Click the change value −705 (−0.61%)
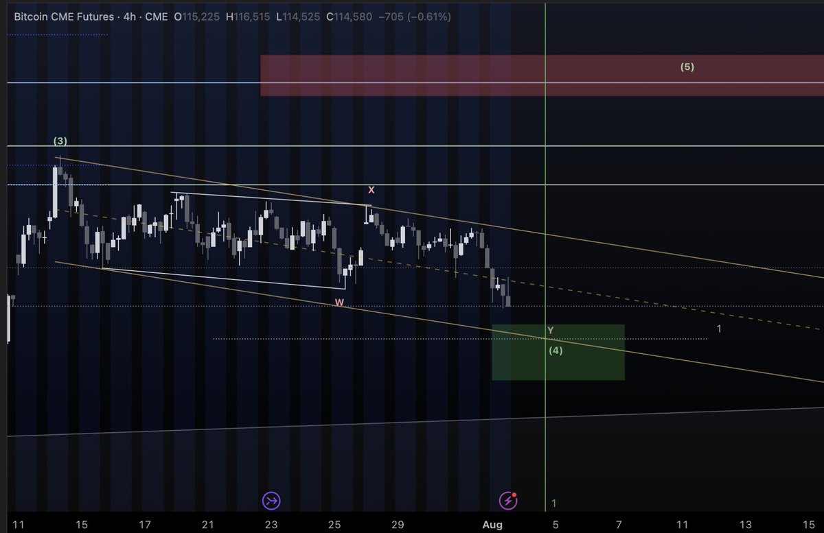Image resolution: width=824 pixels, height=533 pixels. [x=413, y=16]
